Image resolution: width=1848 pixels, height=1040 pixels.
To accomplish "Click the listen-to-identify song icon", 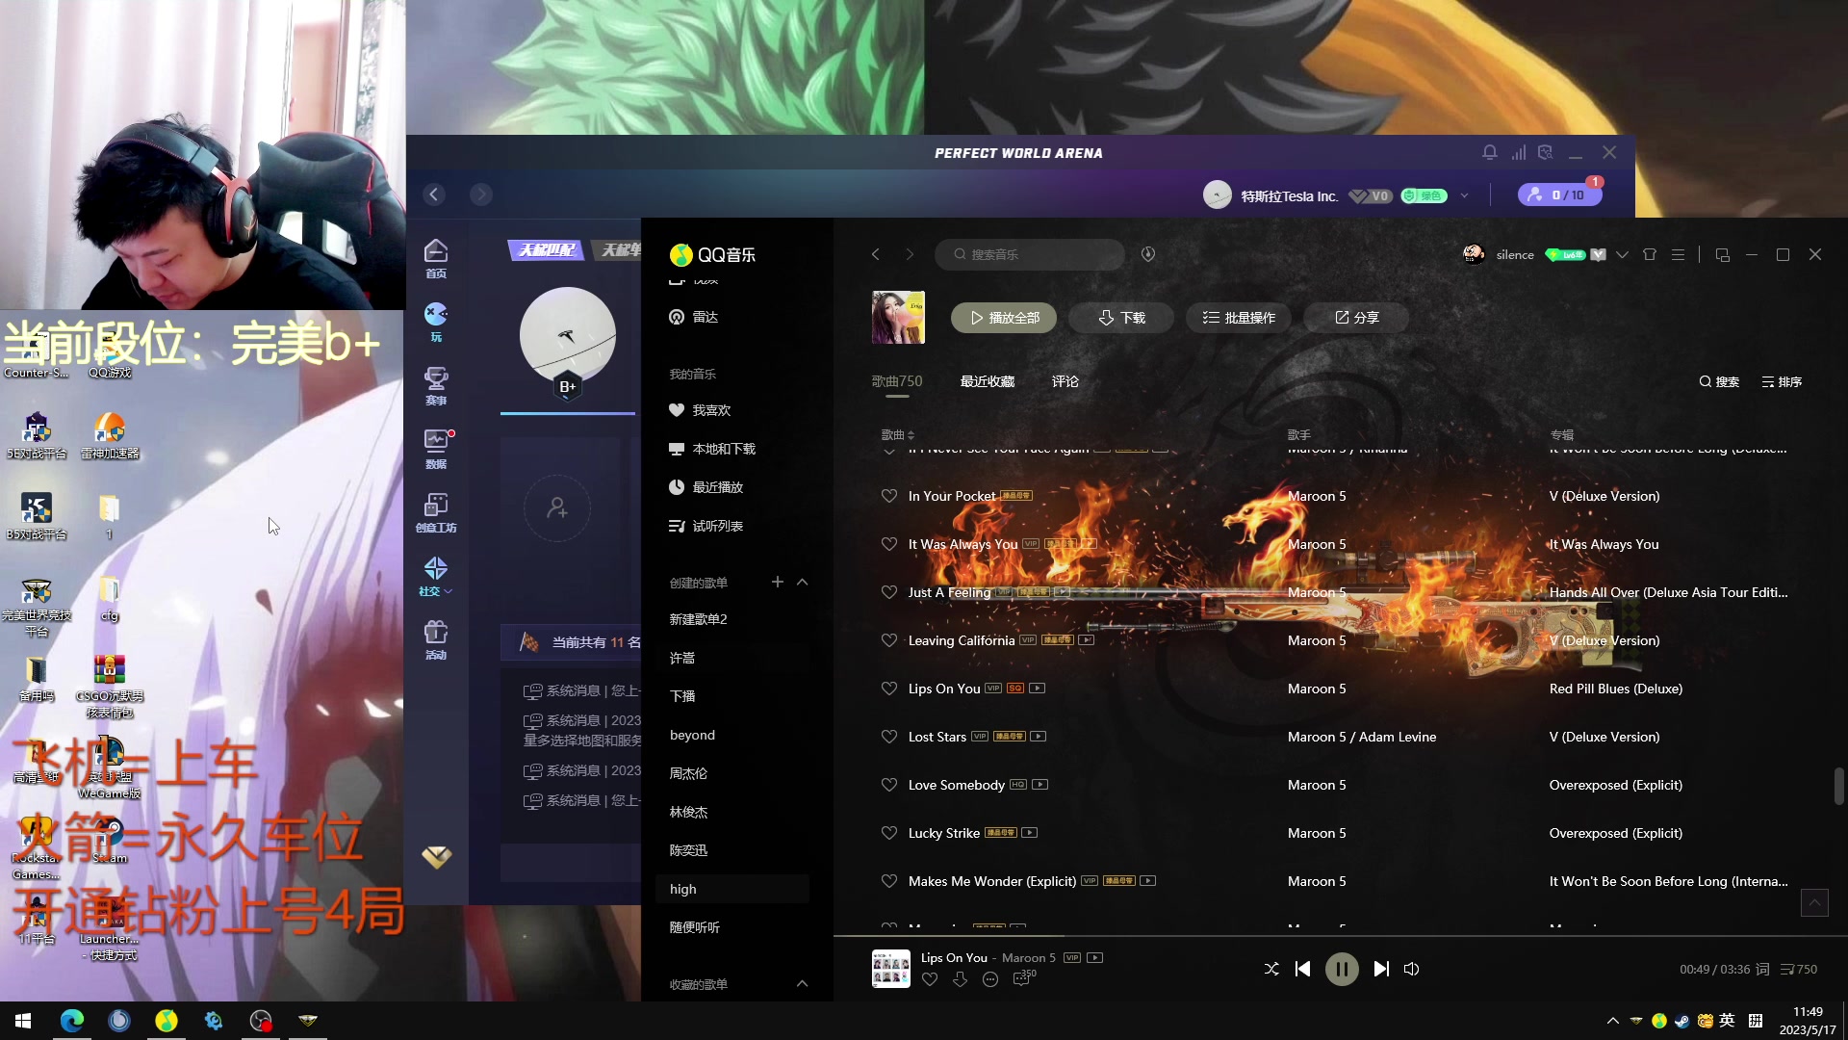I will coord(1148,254).
